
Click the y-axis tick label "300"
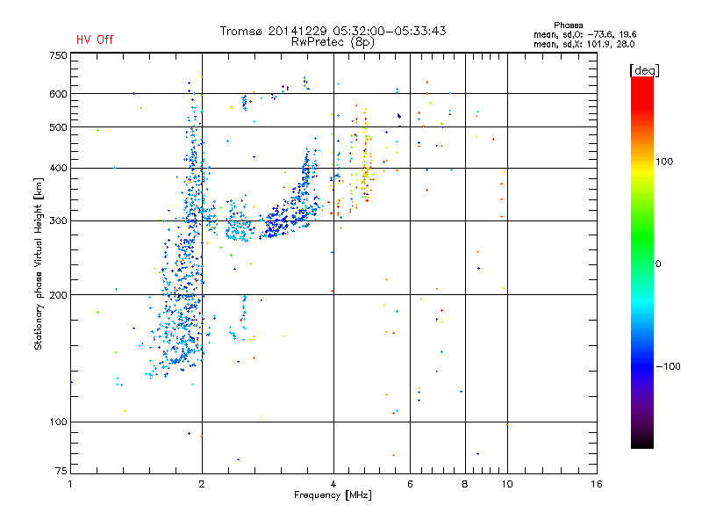click(58, 220)
